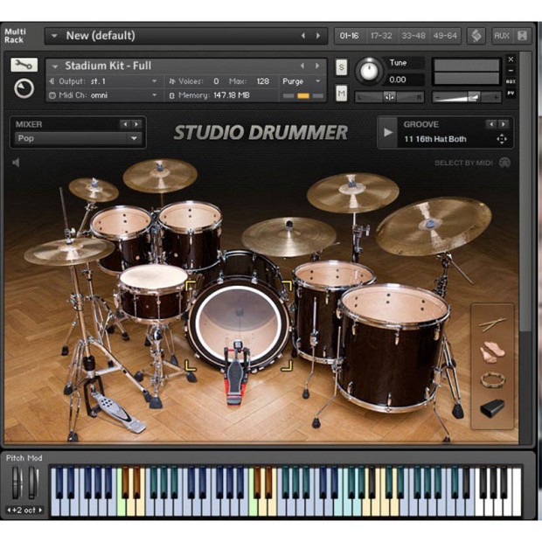Open the Mixer preset Pop dropdown
Image resolution: width=542 pixels, height=542 pixels.
click(78, 139)
